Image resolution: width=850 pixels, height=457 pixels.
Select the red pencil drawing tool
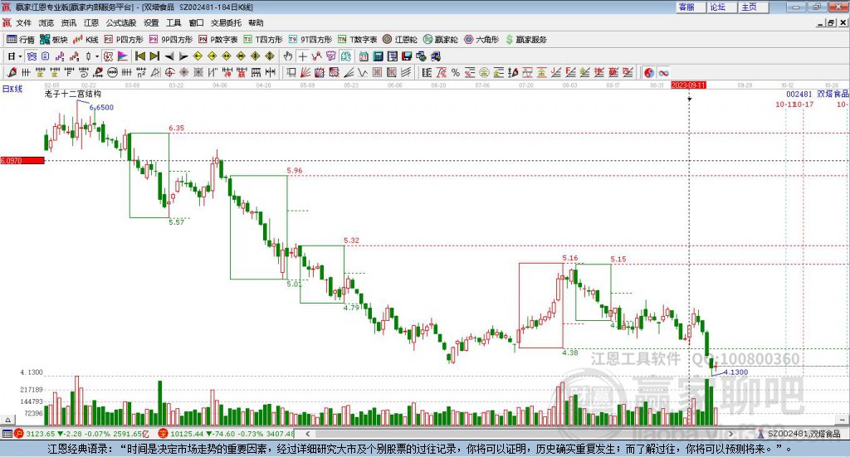(x=12, y=72)
